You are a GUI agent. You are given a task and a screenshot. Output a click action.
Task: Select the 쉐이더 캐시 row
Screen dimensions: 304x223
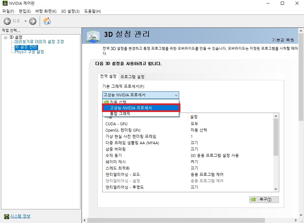point(188,162)
